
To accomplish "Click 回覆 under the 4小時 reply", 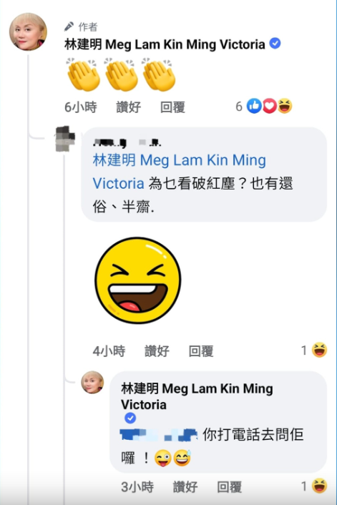I will point(201,351).
